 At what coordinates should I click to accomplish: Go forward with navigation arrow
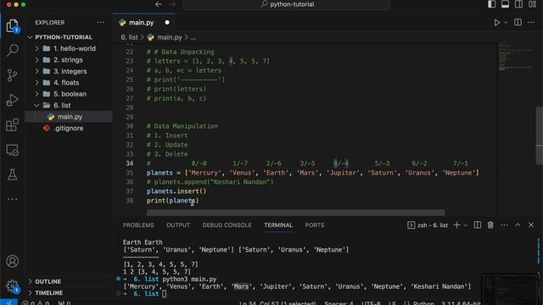(172, 4)
